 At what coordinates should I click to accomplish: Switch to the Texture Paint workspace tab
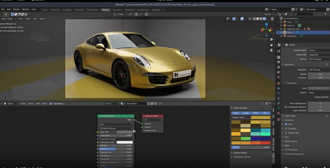93,10
